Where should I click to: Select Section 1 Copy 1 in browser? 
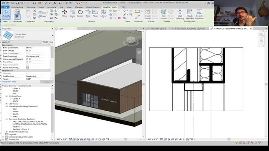click(x=21, y=129)
